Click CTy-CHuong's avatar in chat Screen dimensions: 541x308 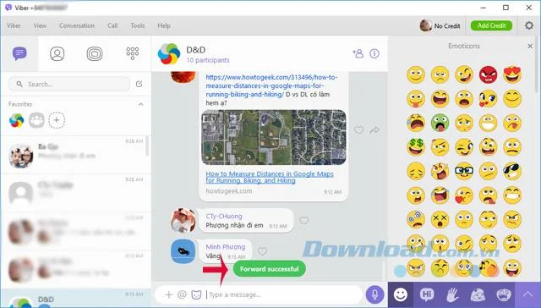pyautogui.click(x=183, y=220)
